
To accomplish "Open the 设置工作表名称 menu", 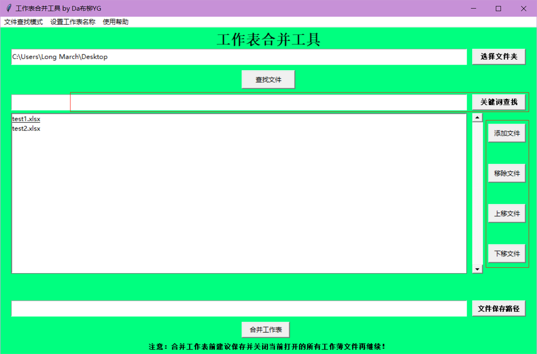I will point(72,22).
